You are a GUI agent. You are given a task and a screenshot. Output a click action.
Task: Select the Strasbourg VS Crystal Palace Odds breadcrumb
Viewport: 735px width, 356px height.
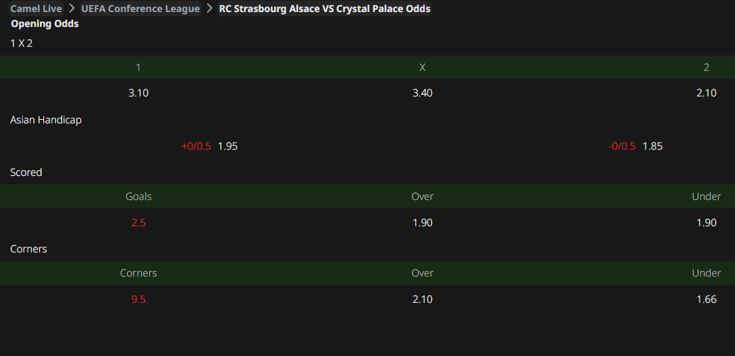[325, 9]
